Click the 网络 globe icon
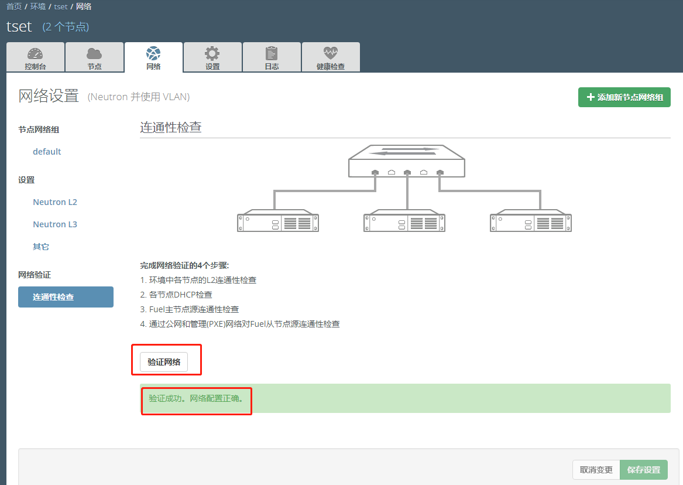Screen dimensions: 683x485 pos(153,53)
